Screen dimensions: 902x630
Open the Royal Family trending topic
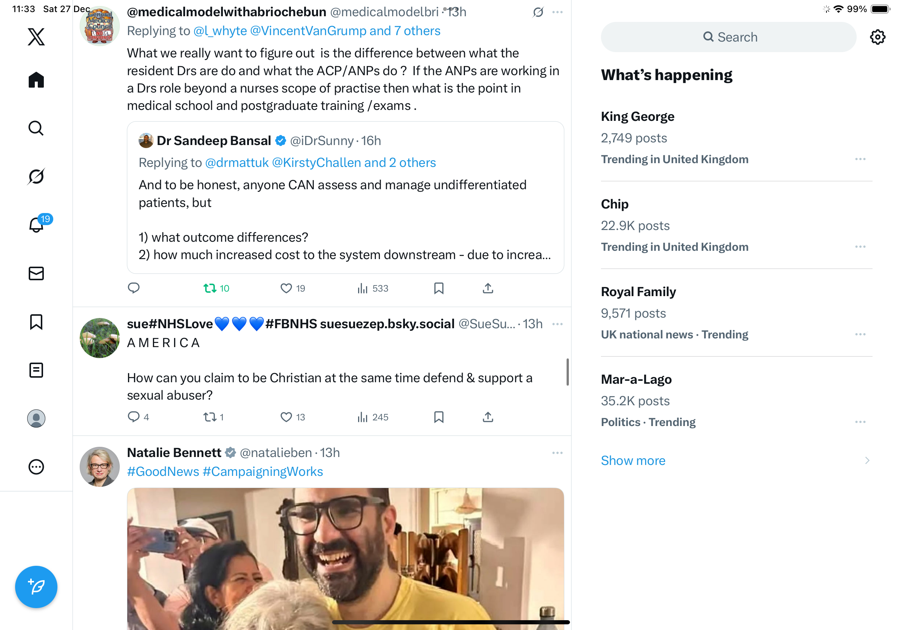point(638,292)
